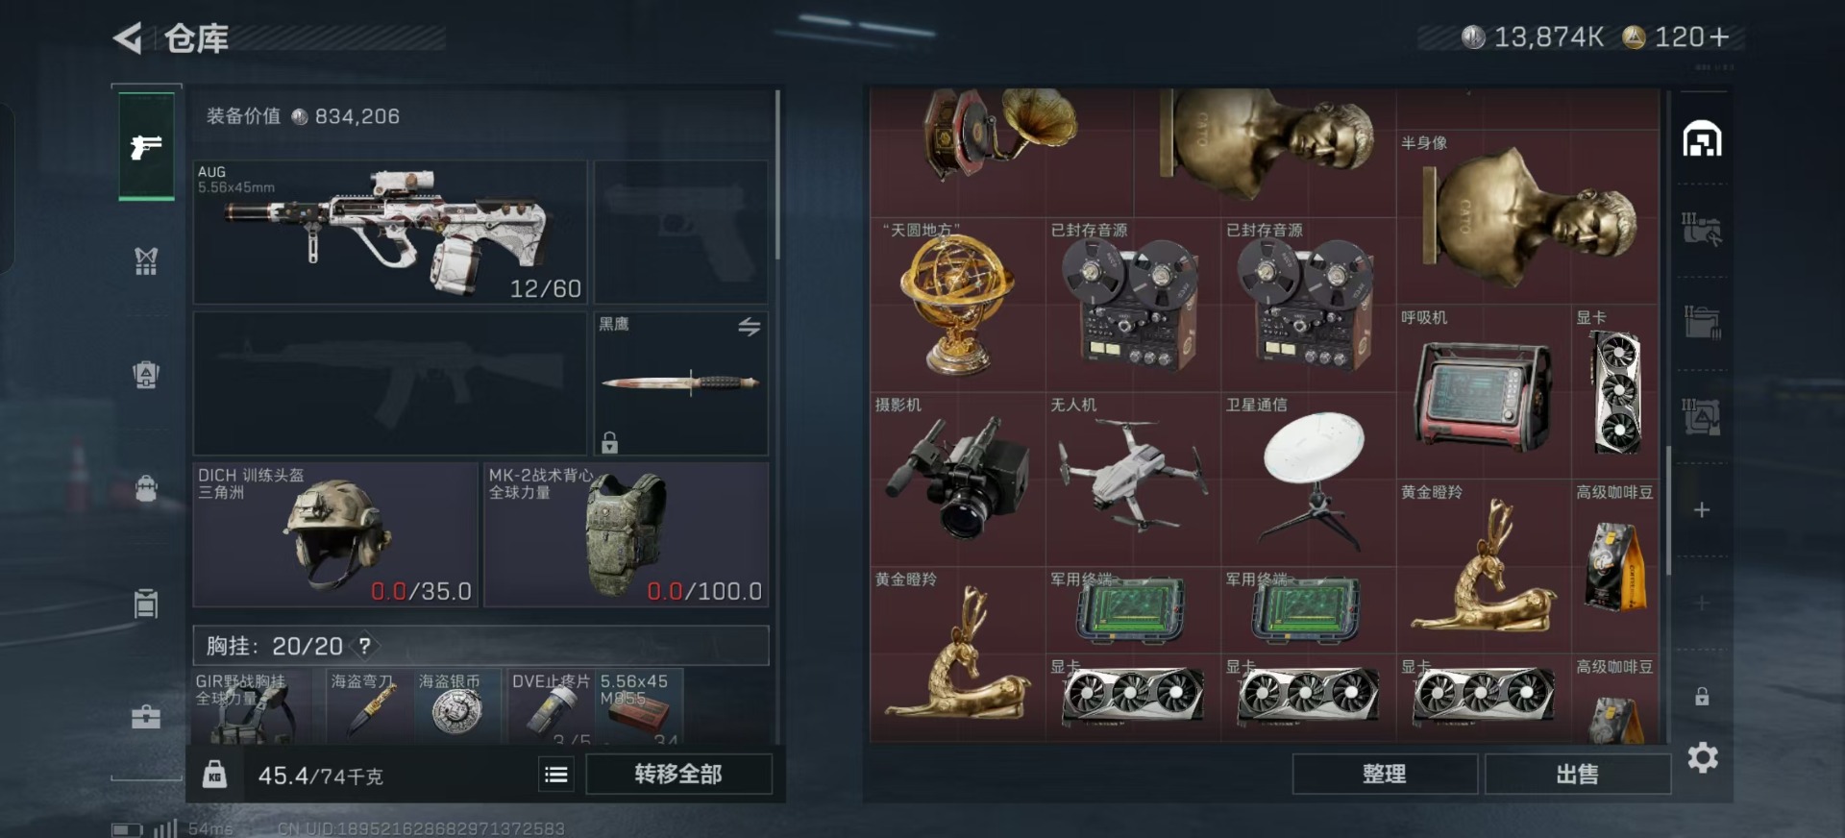Screen dimensions: 1845x838
Task: Select the main stash house icon
Action: 1702,139
